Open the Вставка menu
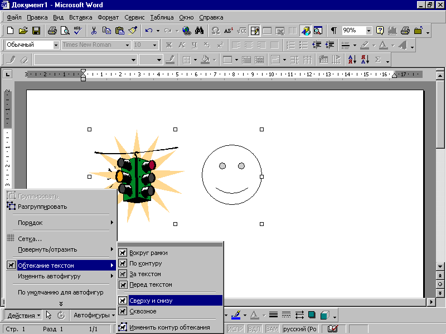Screen dimensions: 446x334 point(80,17)
